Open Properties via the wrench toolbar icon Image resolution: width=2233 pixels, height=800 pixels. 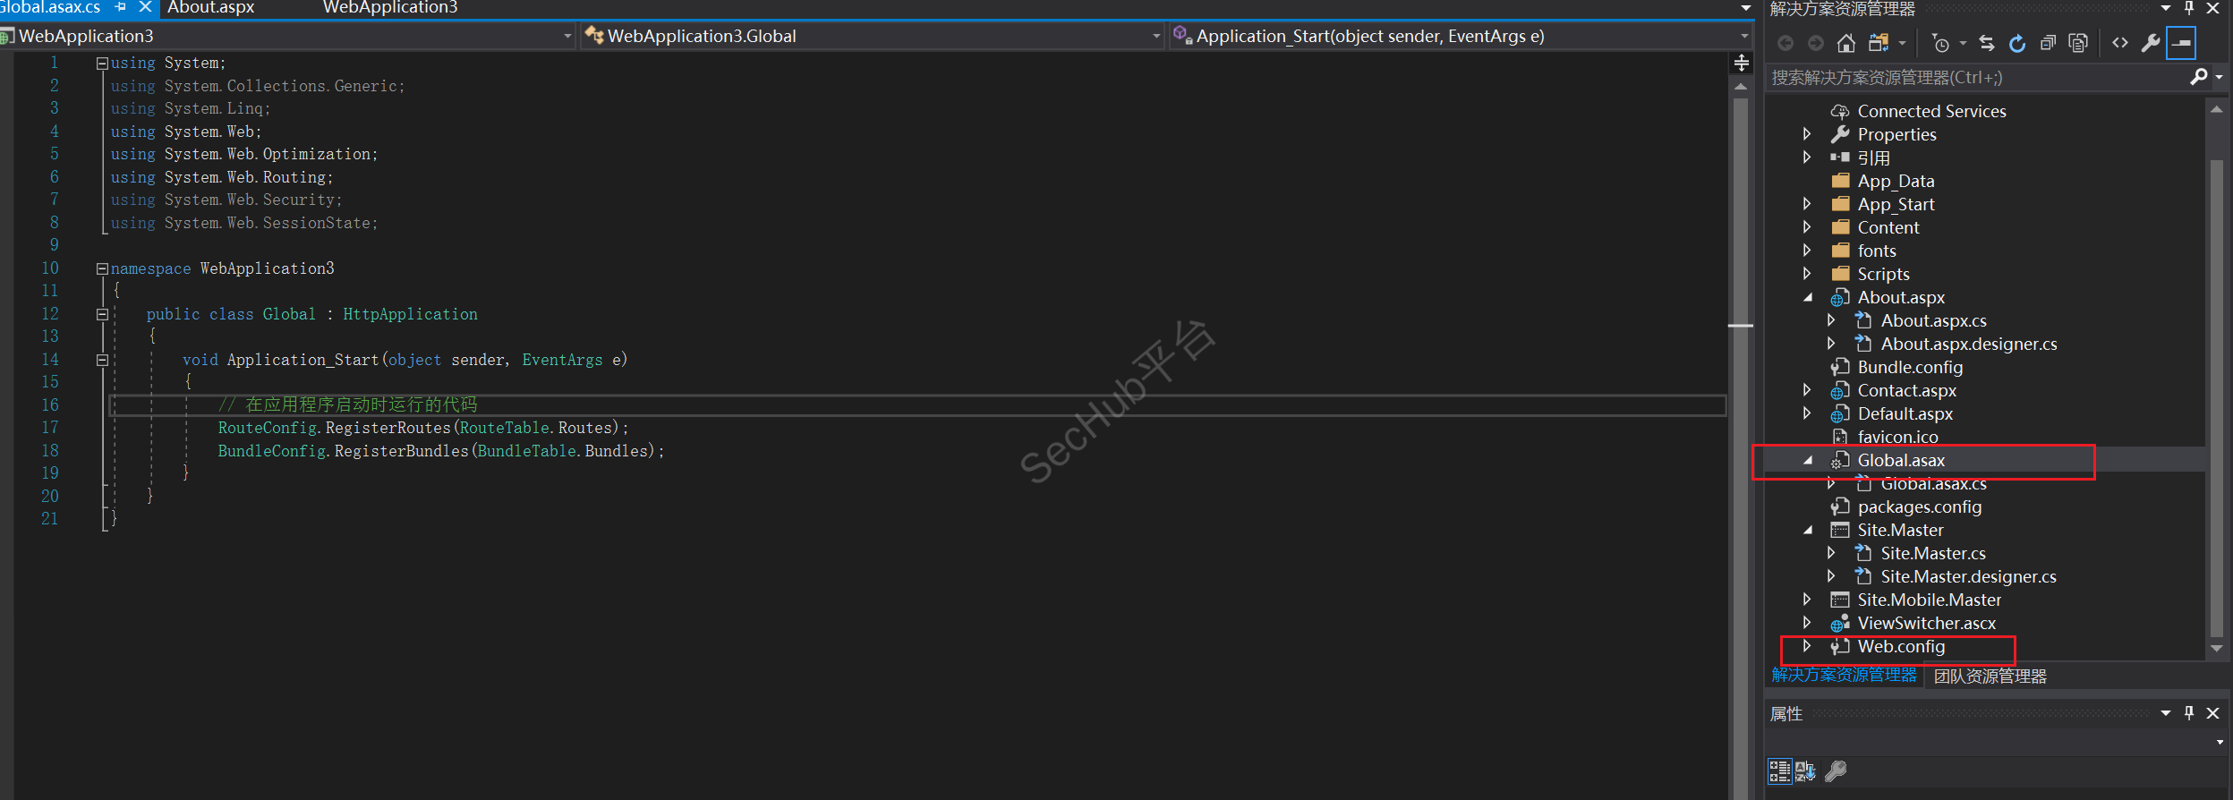2150,43
